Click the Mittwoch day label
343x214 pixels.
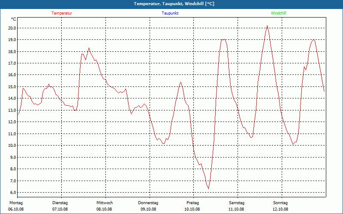click(x=105, y=203)
